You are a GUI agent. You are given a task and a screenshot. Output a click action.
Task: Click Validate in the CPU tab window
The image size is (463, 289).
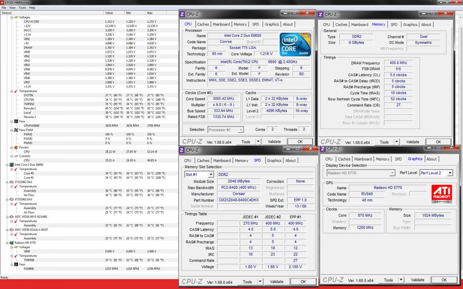click(x=274, y=142)
